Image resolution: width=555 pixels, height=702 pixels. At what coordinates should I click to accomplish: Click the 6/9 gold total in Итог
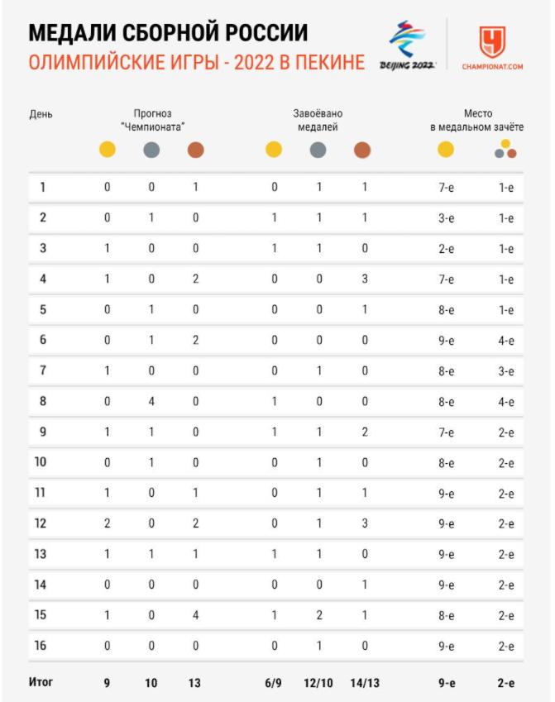pyautogui.click(x=273, y=683)
